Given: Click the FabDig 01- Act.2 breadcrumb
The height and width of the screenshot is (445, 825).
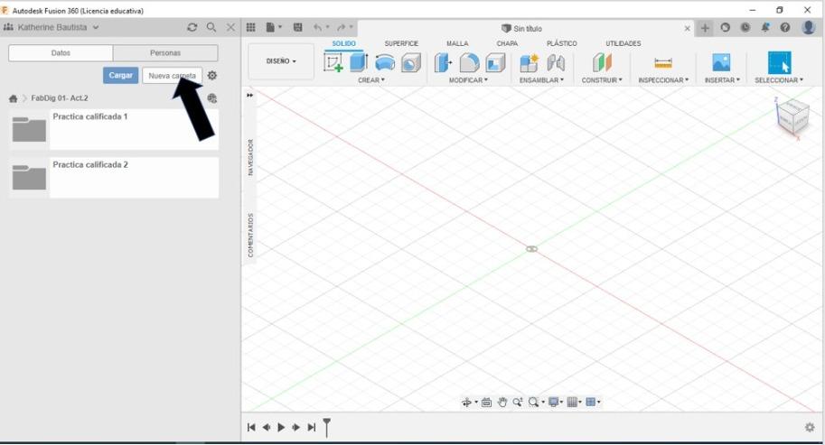Looking at the screenshot, I should click(60, 98).
